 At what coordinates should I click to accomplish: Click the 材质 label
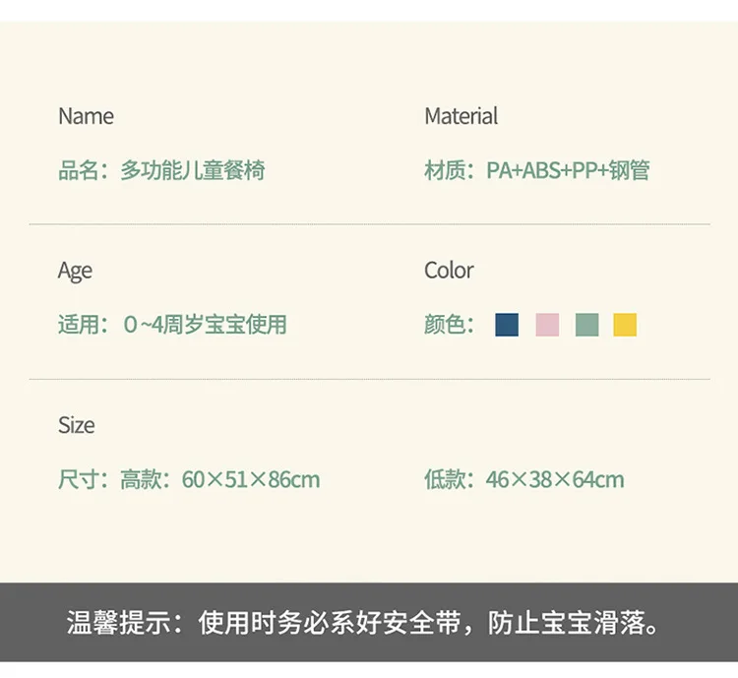pos(444,170)
